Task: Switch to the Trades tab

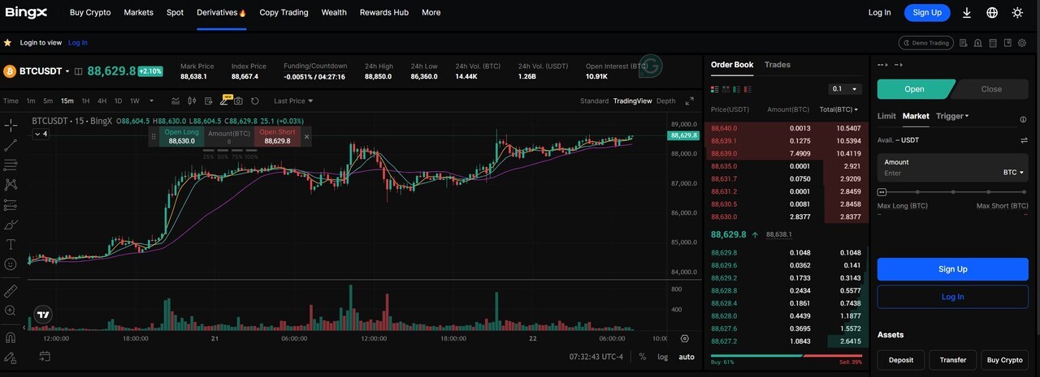Action: click(x=778, y=65)
